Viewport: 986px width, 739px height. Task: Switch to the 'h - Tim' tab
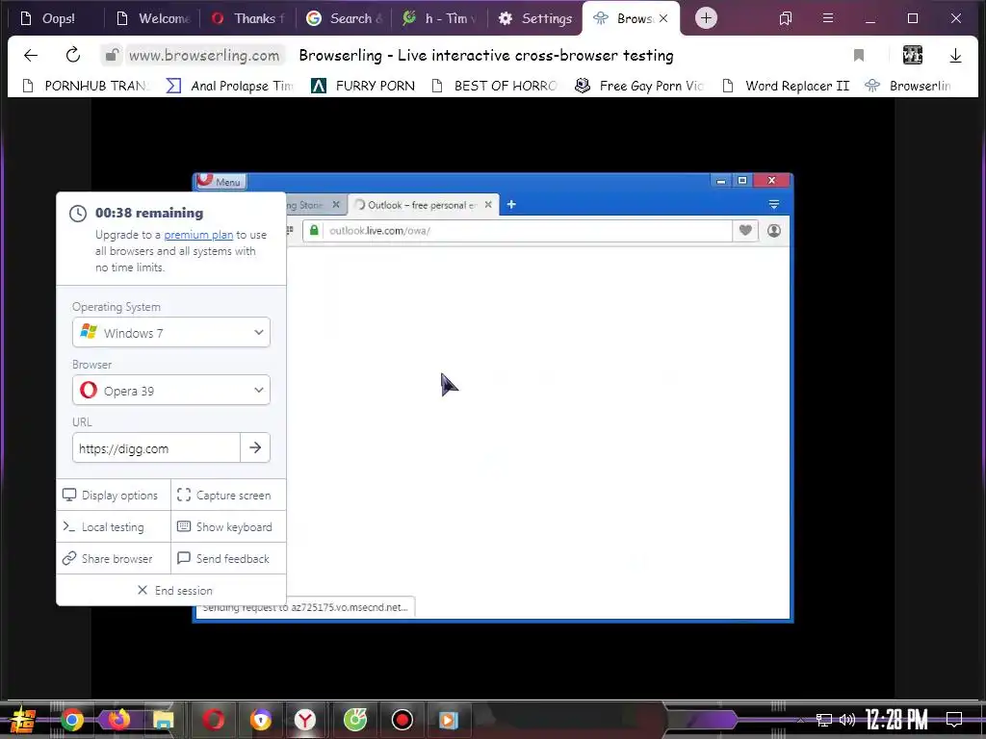click(440, 18)
